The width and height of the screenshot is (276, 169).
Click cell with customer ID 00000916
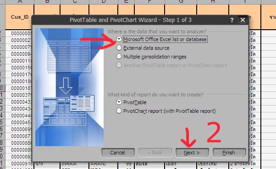point(20,164)
